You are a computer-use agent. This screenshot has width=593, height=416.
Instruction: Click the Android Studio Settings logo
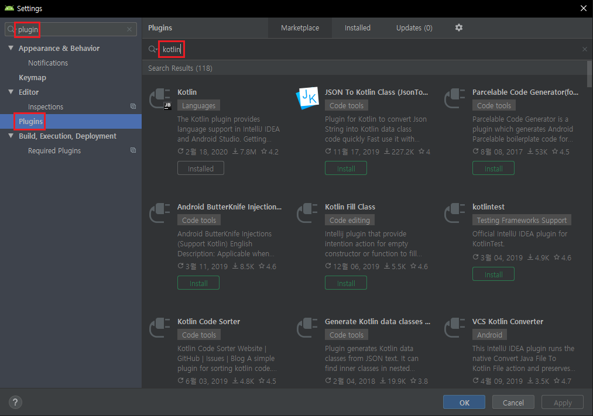pos(9,8)
